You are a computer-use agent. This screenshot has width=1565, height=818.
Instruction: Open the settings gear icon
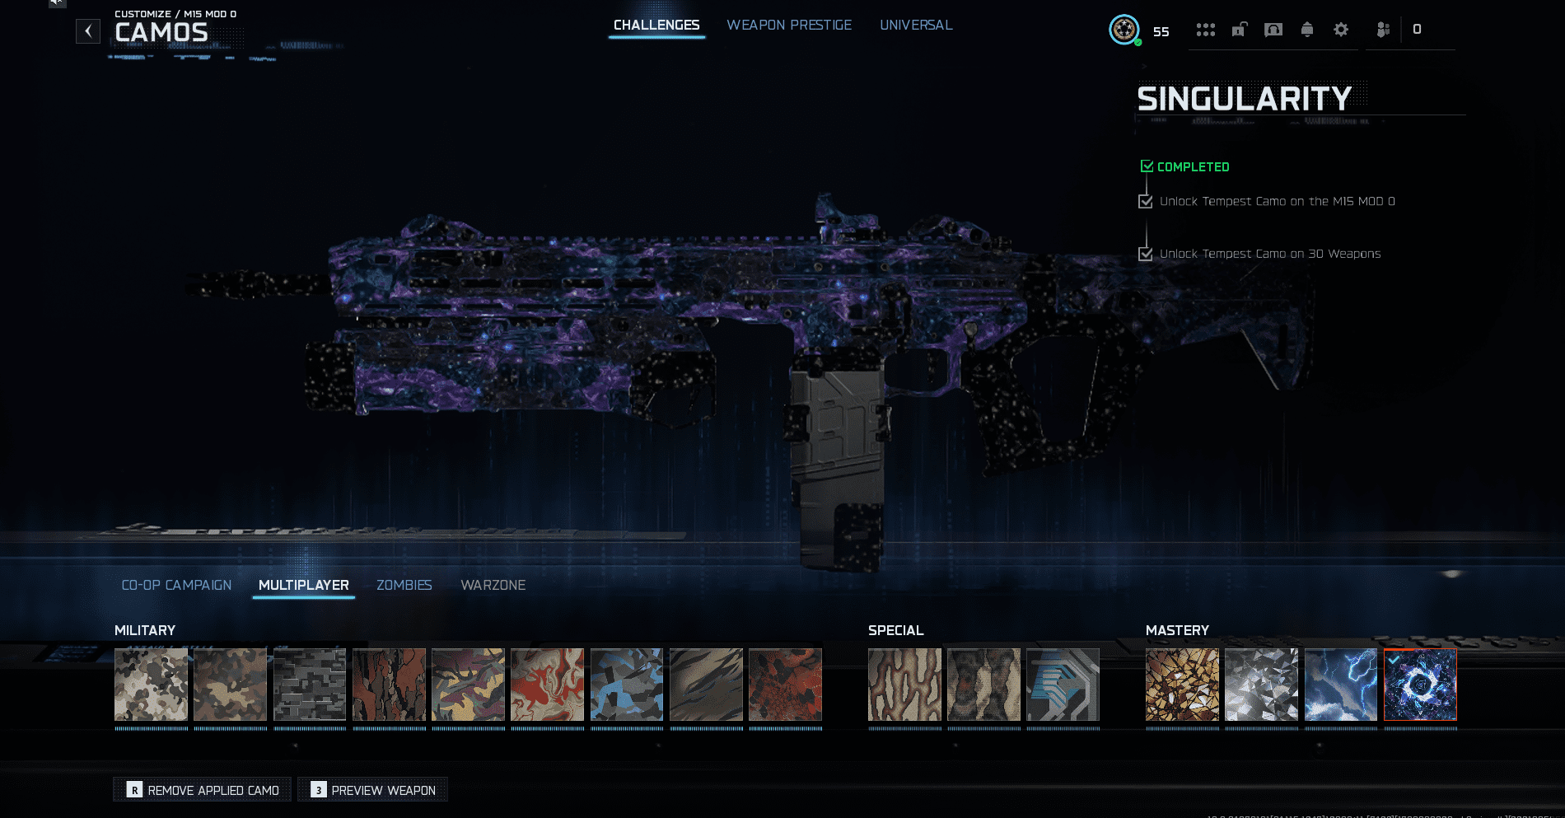point(1341,30)
